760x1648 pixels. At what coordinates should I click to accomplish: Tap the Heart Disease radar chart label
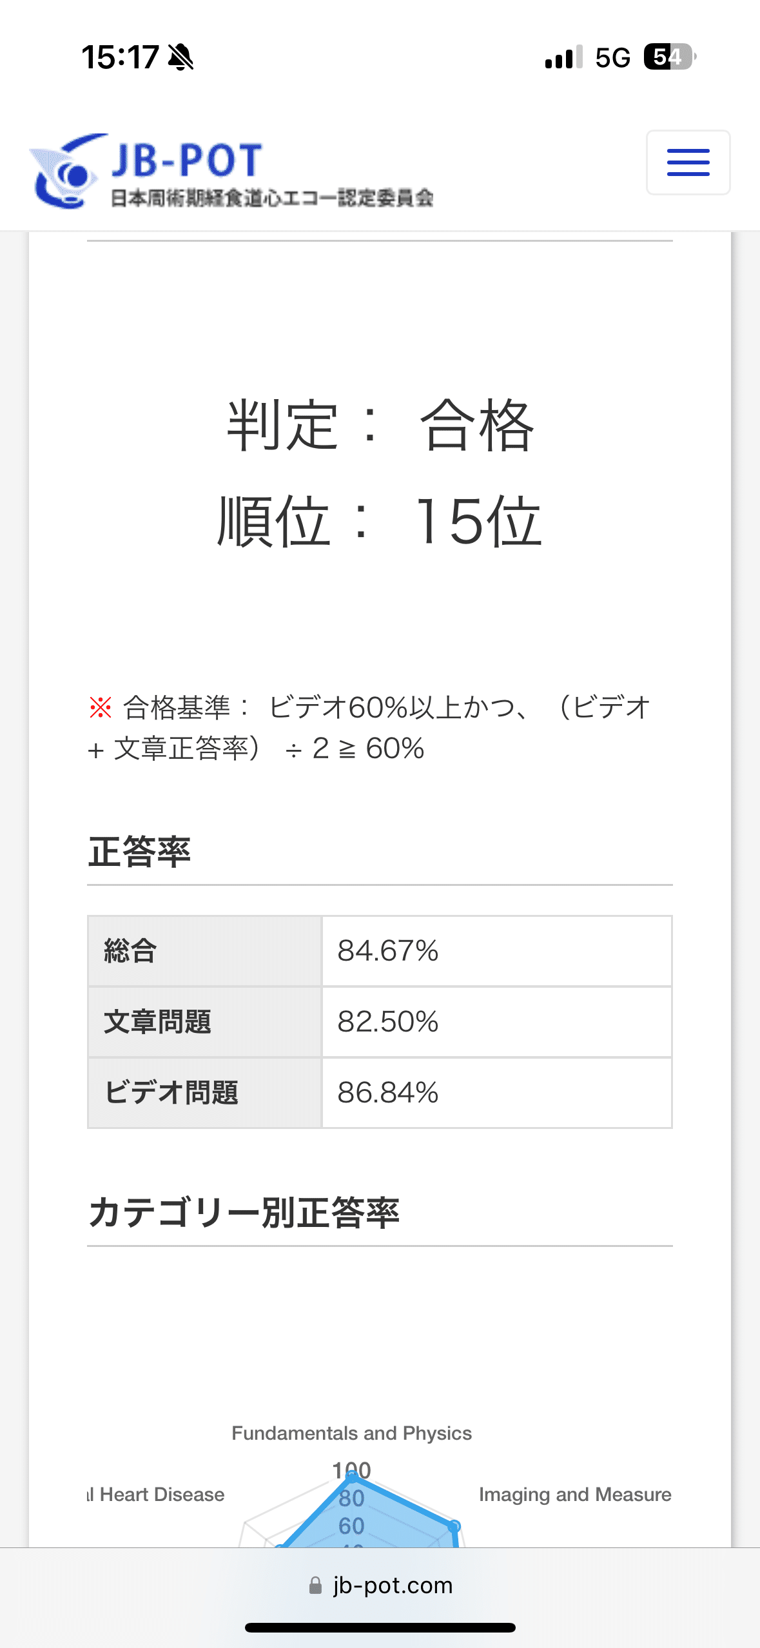point(156,1494)
